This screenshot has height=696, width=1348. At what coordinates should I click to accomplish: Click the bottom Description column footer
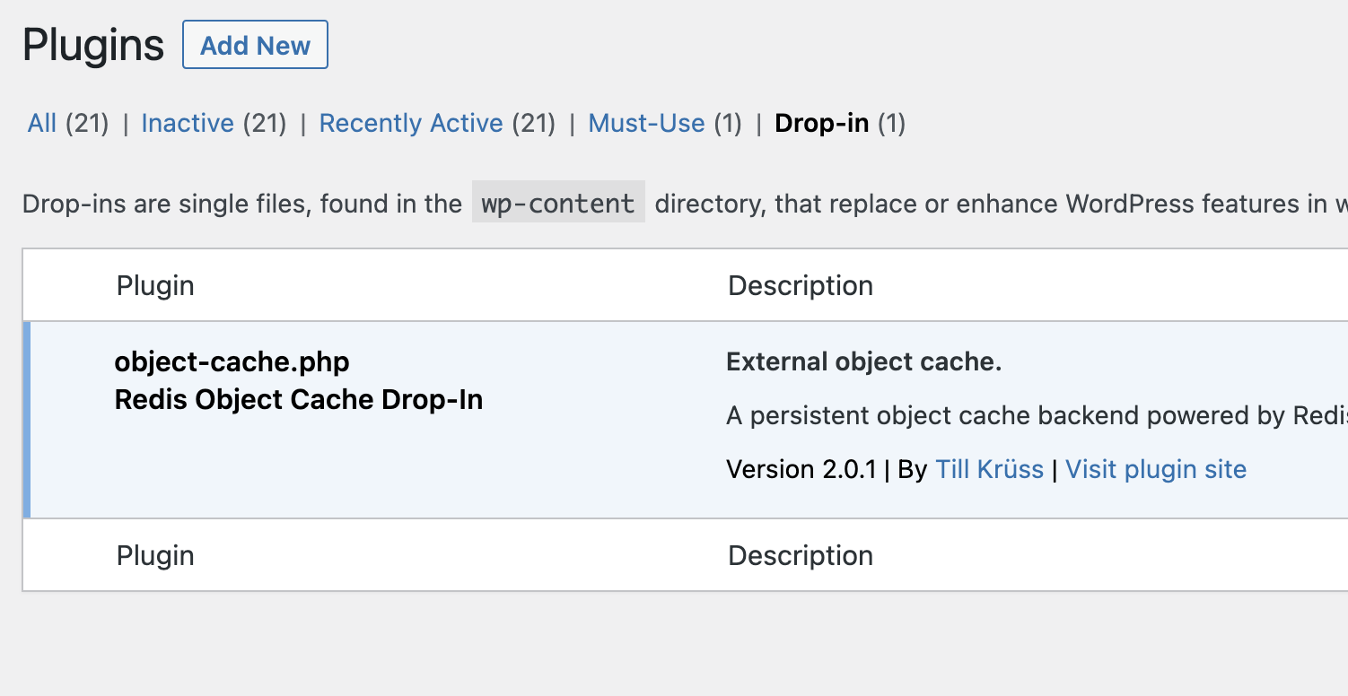point(801,555)
